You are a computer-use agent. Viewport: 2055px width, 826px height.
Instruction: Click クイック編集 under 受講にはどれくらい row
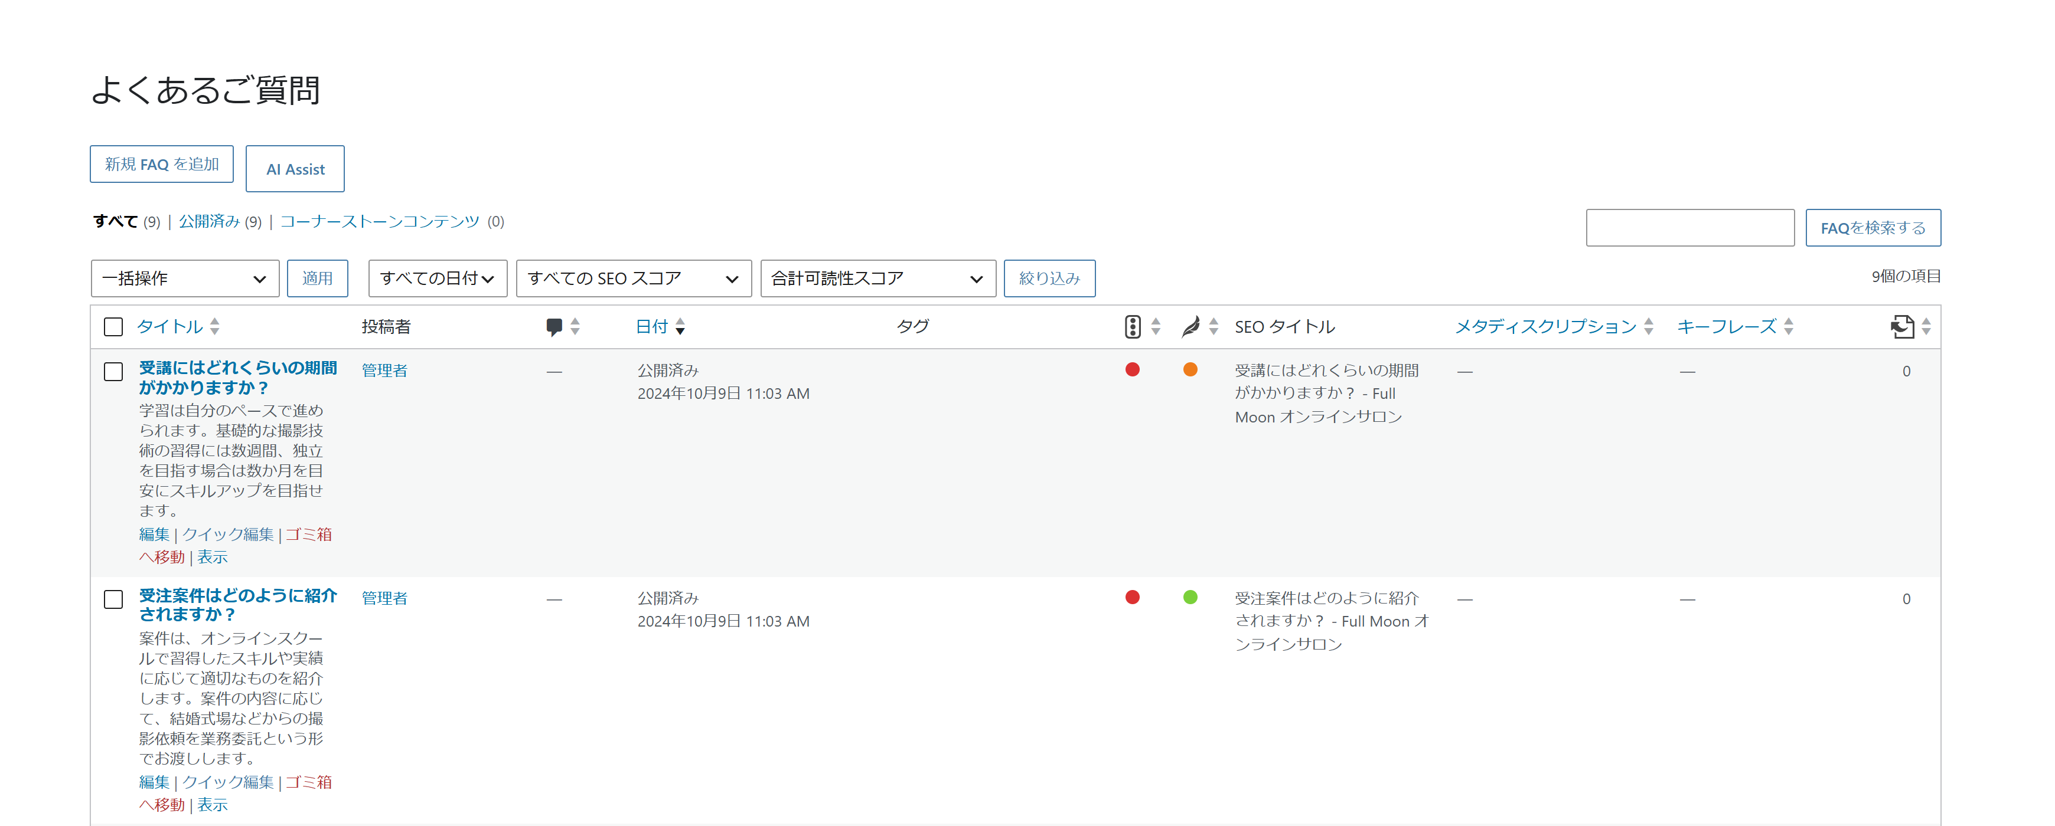[228, 534]
